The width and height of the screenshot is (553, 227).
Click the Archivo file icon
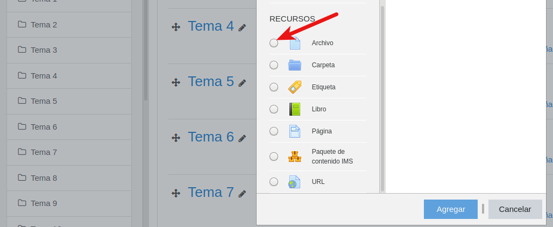[x=295, y=43]
